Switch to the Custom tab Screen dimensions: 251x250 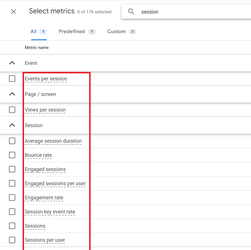[122, 31]
